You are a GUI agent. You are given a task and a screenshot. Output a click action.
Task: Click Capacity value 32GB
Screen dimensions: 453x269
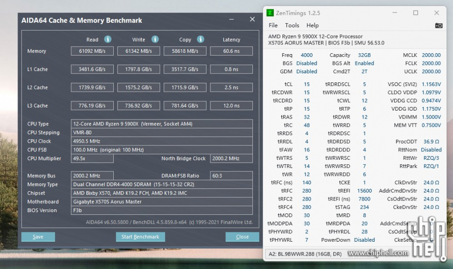point(364,55)
